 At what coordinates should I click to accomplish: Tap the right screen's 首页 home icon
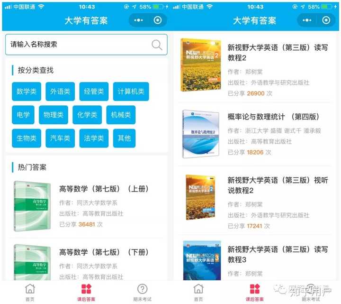coord(198,289)
